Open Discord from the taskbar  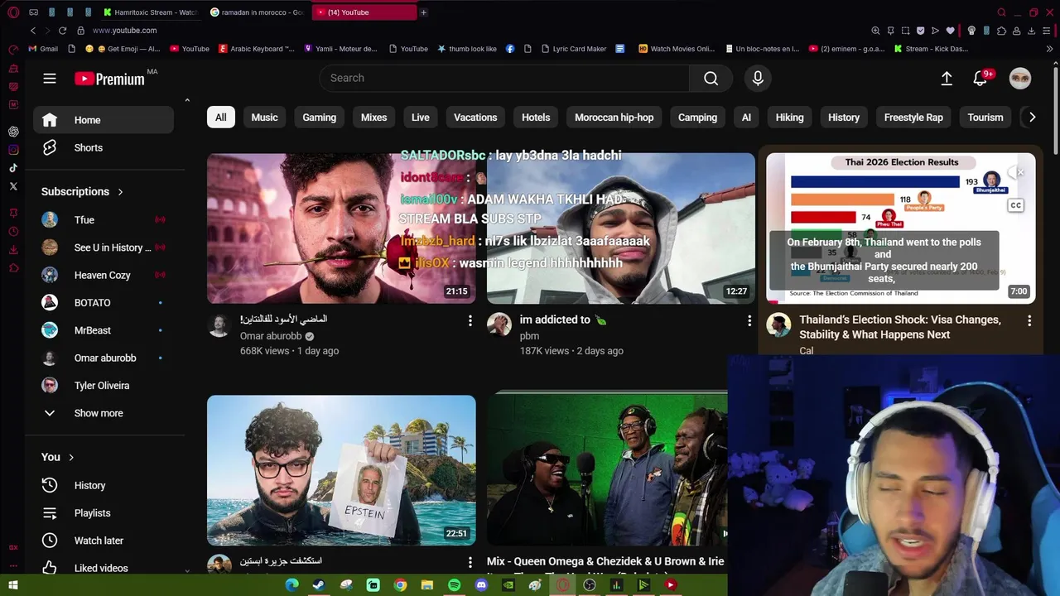(481, 585)
